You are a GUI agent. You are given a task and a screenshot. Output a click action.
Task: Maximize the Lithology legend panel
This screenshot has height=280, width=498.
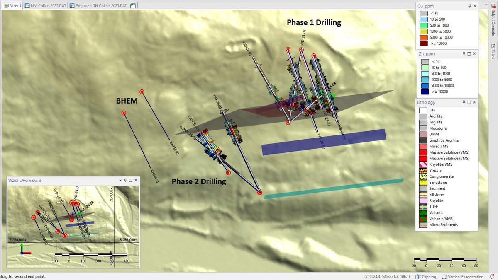(x=469, y=102)
